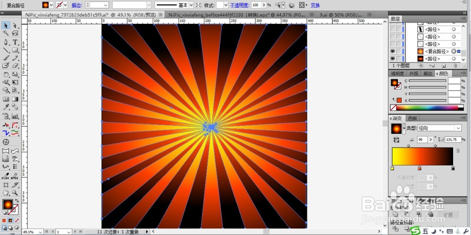Pick the Magic Wand tool
Viewport: 471px width, 235px height.
point(6,33)
